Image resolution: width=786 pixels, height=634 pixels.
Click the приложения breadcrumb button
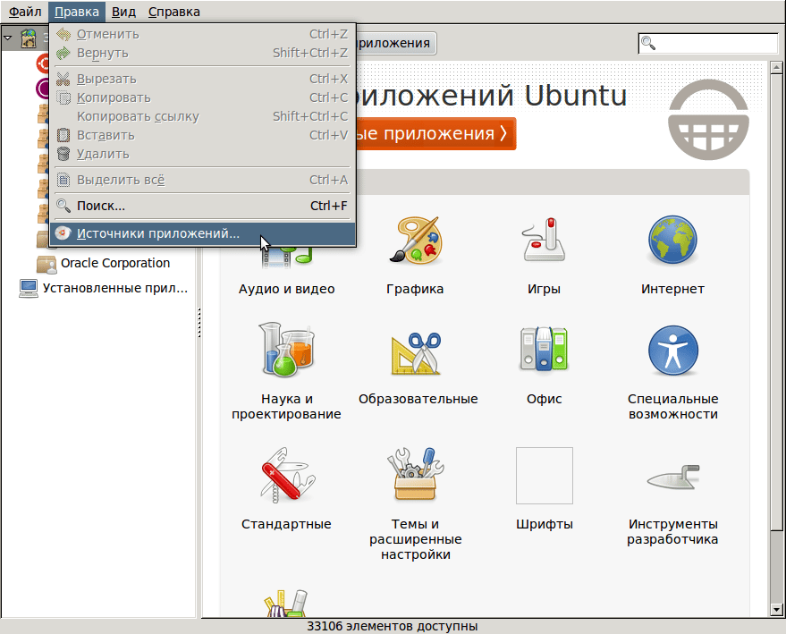(396, 43)
